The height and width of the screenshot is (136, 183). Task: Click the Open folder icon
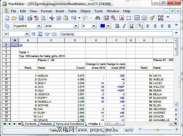tap(14, 18)
